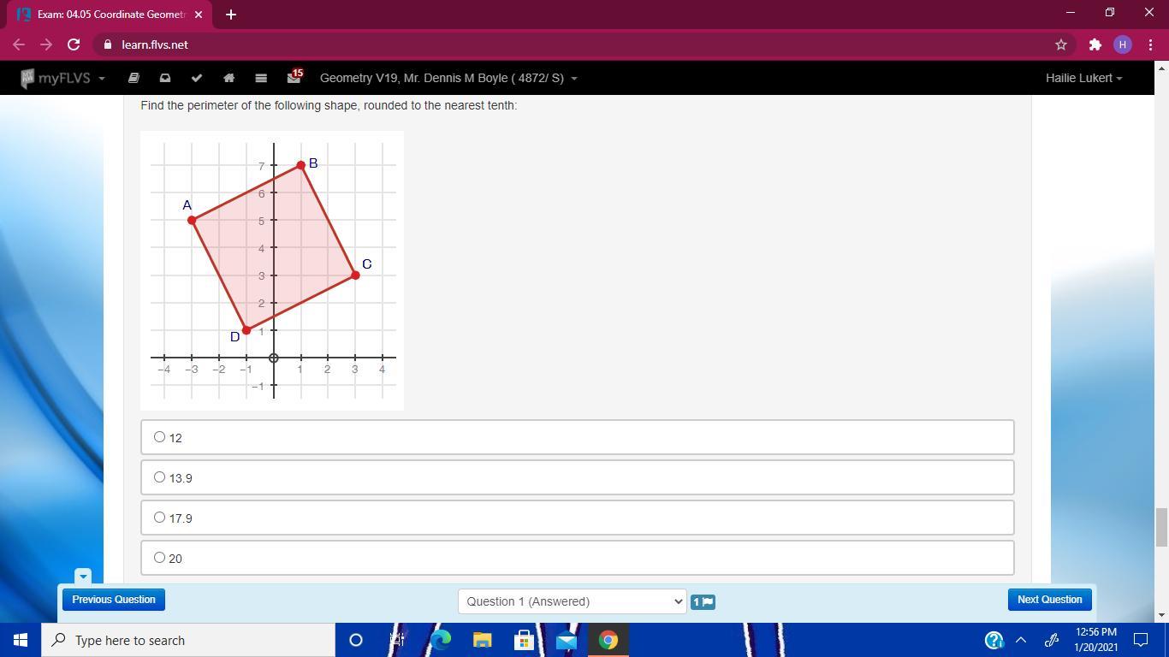Flag this question with the flag icon
The width and height of the screenshot is (1169, 657).
(703, 601)
